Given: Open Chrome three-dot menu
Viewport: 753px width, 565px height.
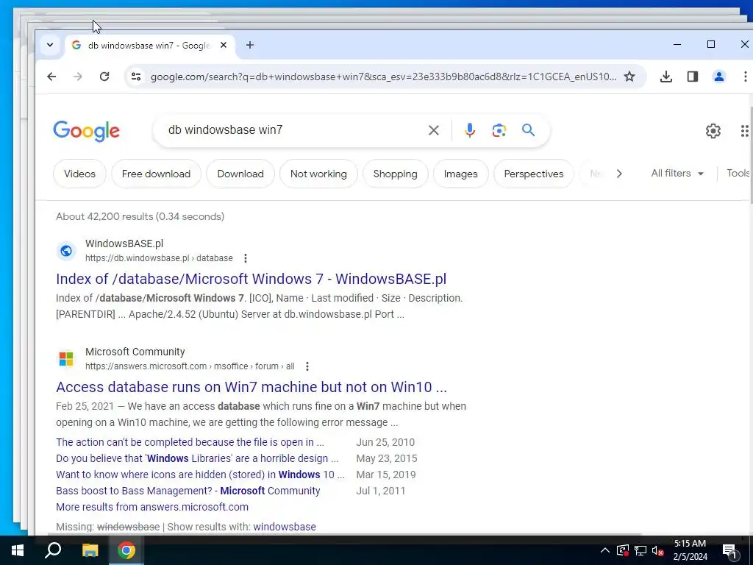Looking at the screenshot, I should (x=745, y=77).
